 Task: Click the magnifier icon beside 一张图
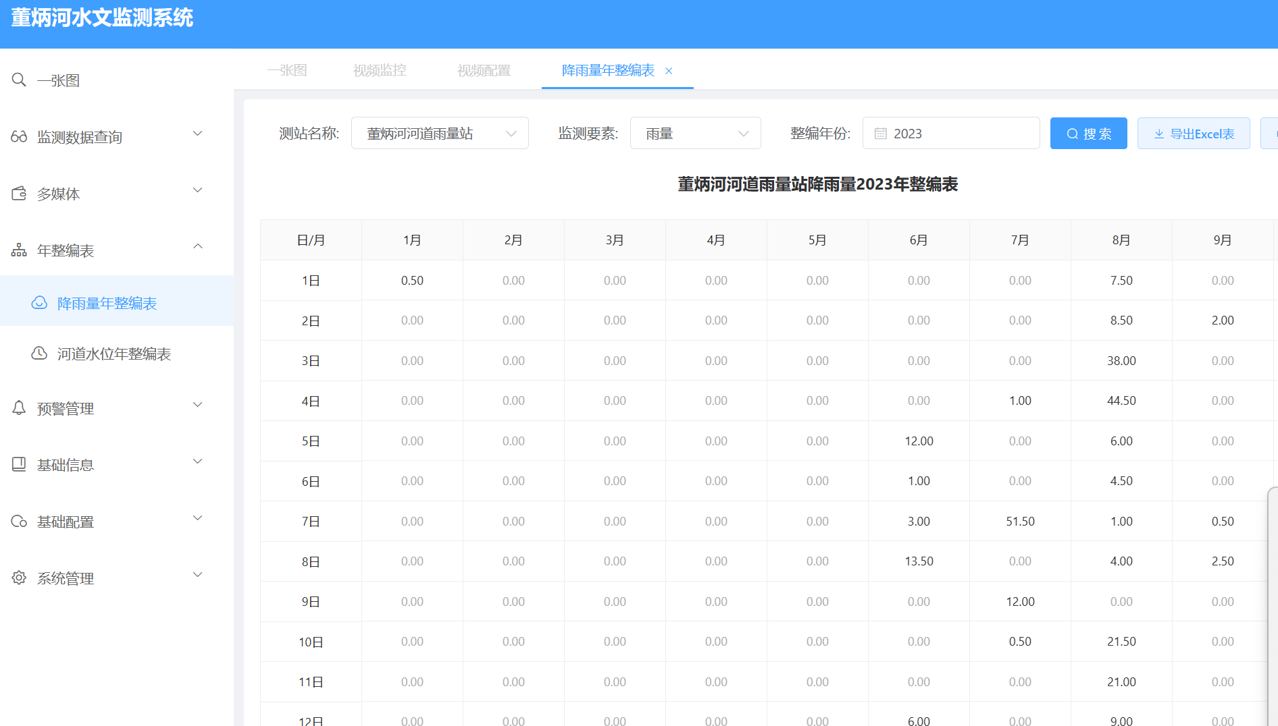[x=19, y=80]
